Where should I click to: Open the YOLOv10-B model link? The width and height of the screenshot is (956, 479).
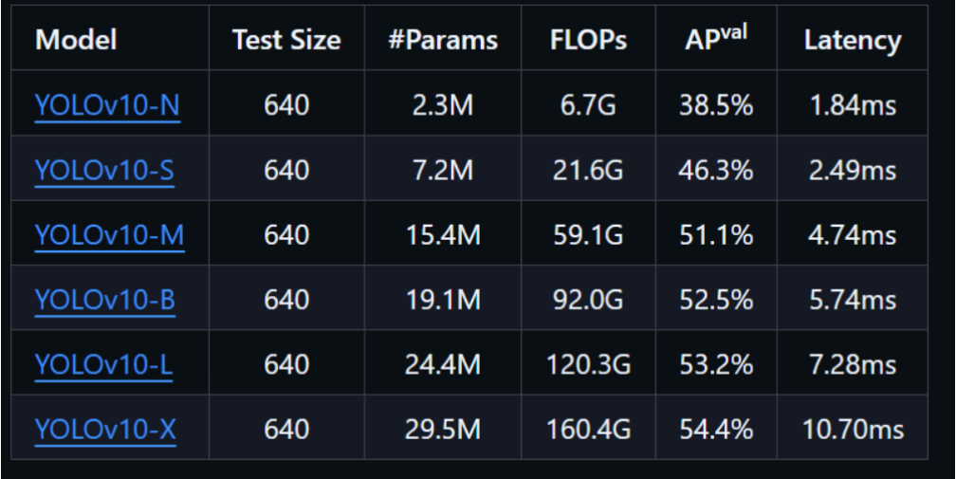pos(105,299)
